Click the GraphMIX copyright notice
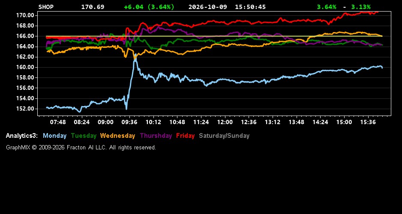The width and height of the screenshot is (402, 214). point(81,148)
